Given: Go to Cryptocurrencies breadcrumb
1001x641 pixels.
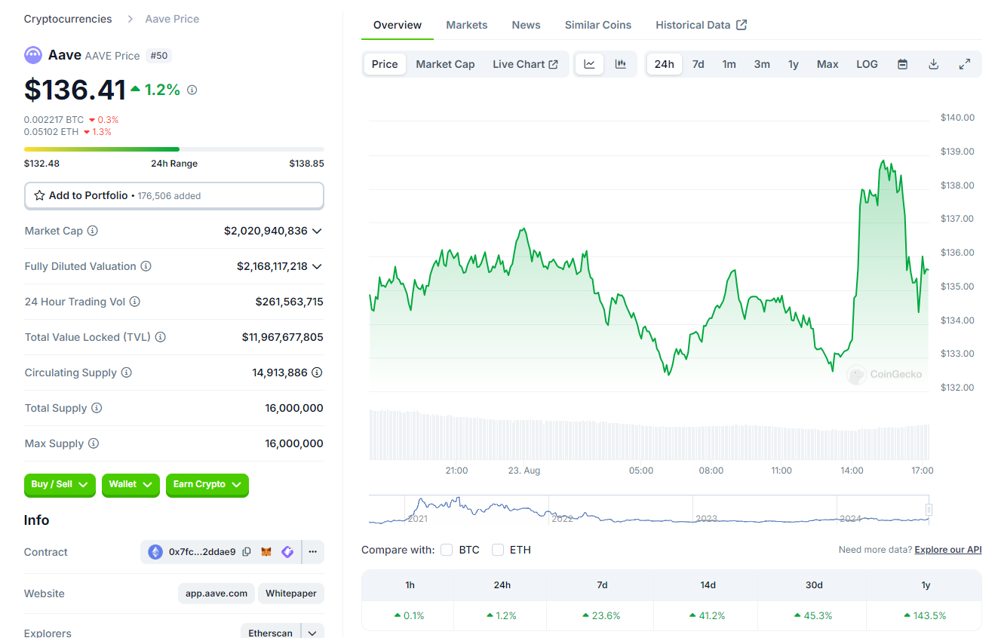Looking at the screenshot, I should tap(68, 19).
